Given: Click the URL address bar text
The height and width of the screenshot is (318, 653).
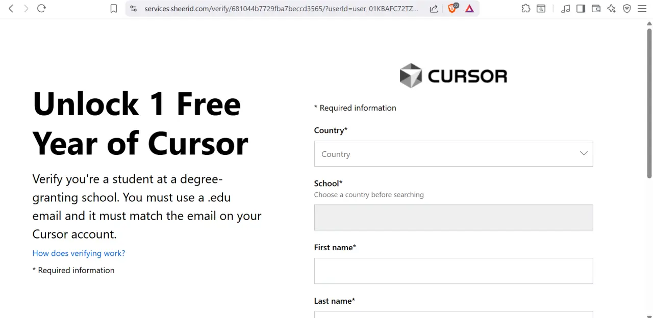Looking at the screenshot, I should point(281,9).
